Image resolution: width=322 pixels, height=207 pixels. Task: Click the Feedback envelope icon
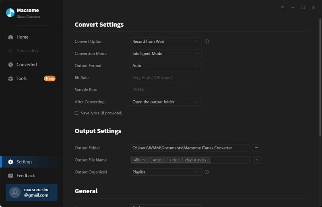10,176
